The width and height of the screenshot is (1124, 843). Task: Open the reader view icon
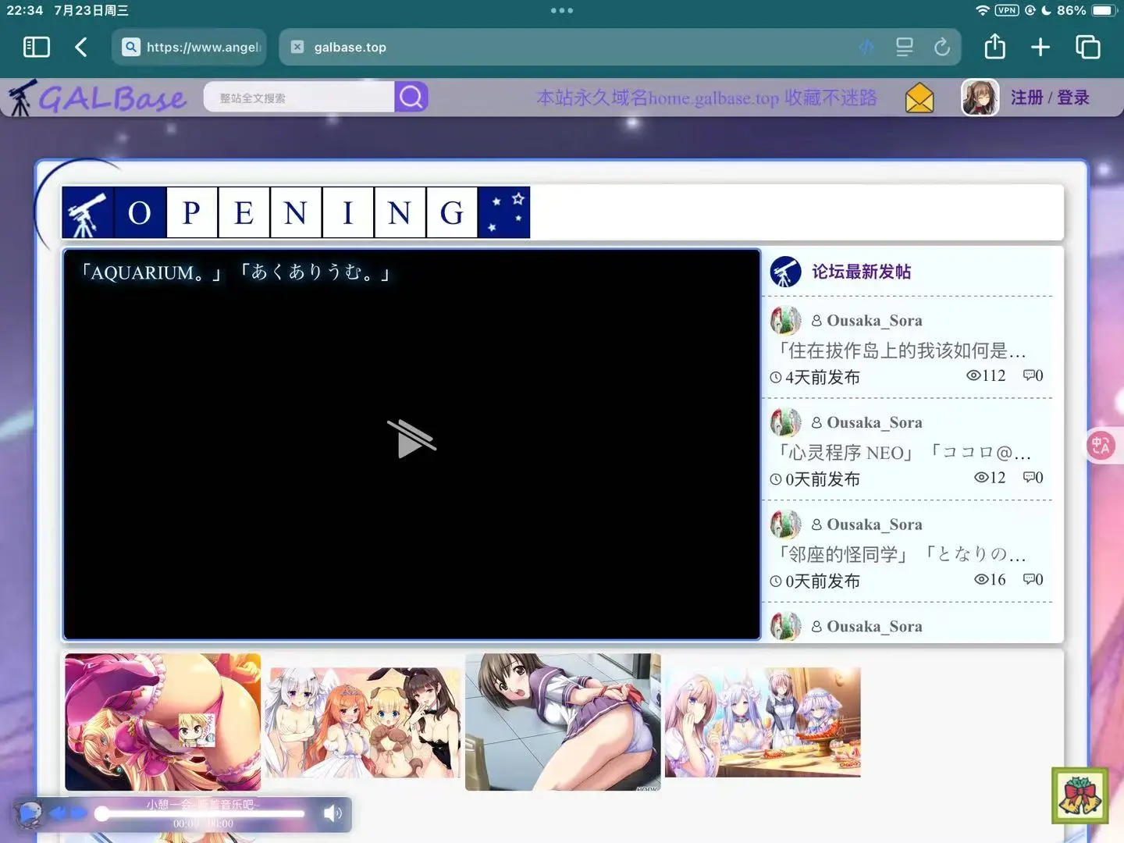pos(905,47)
